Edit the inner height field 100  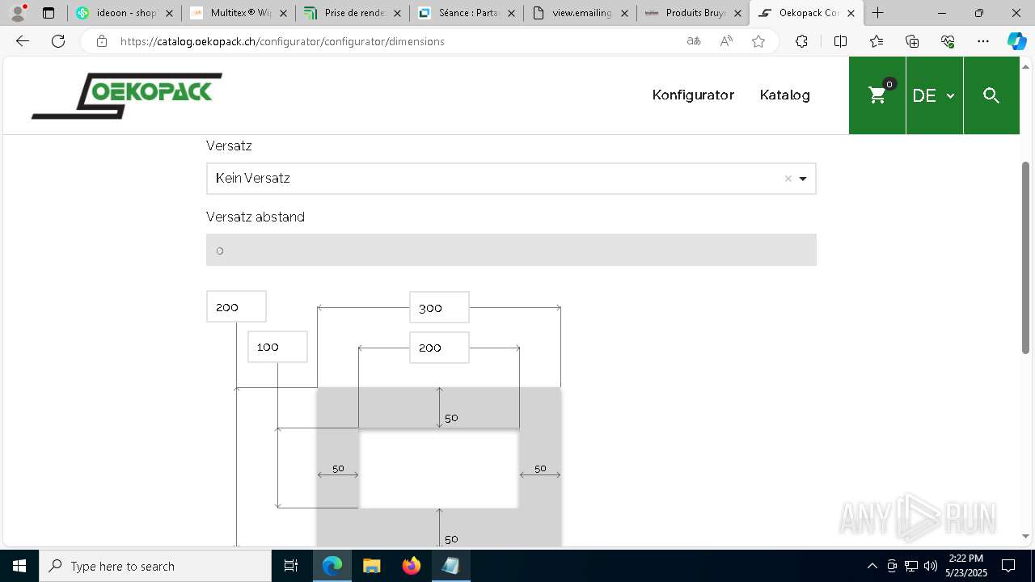[277, 347]
